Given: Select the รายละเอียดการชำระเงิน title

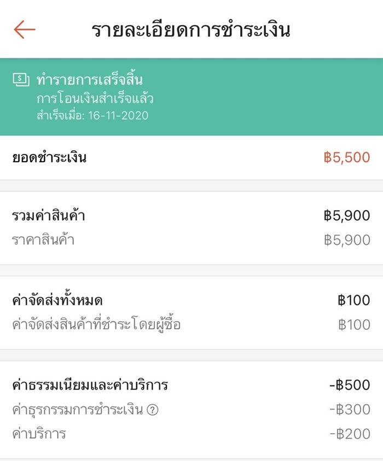Looking at the screenshot, I should tap(191, 31).
